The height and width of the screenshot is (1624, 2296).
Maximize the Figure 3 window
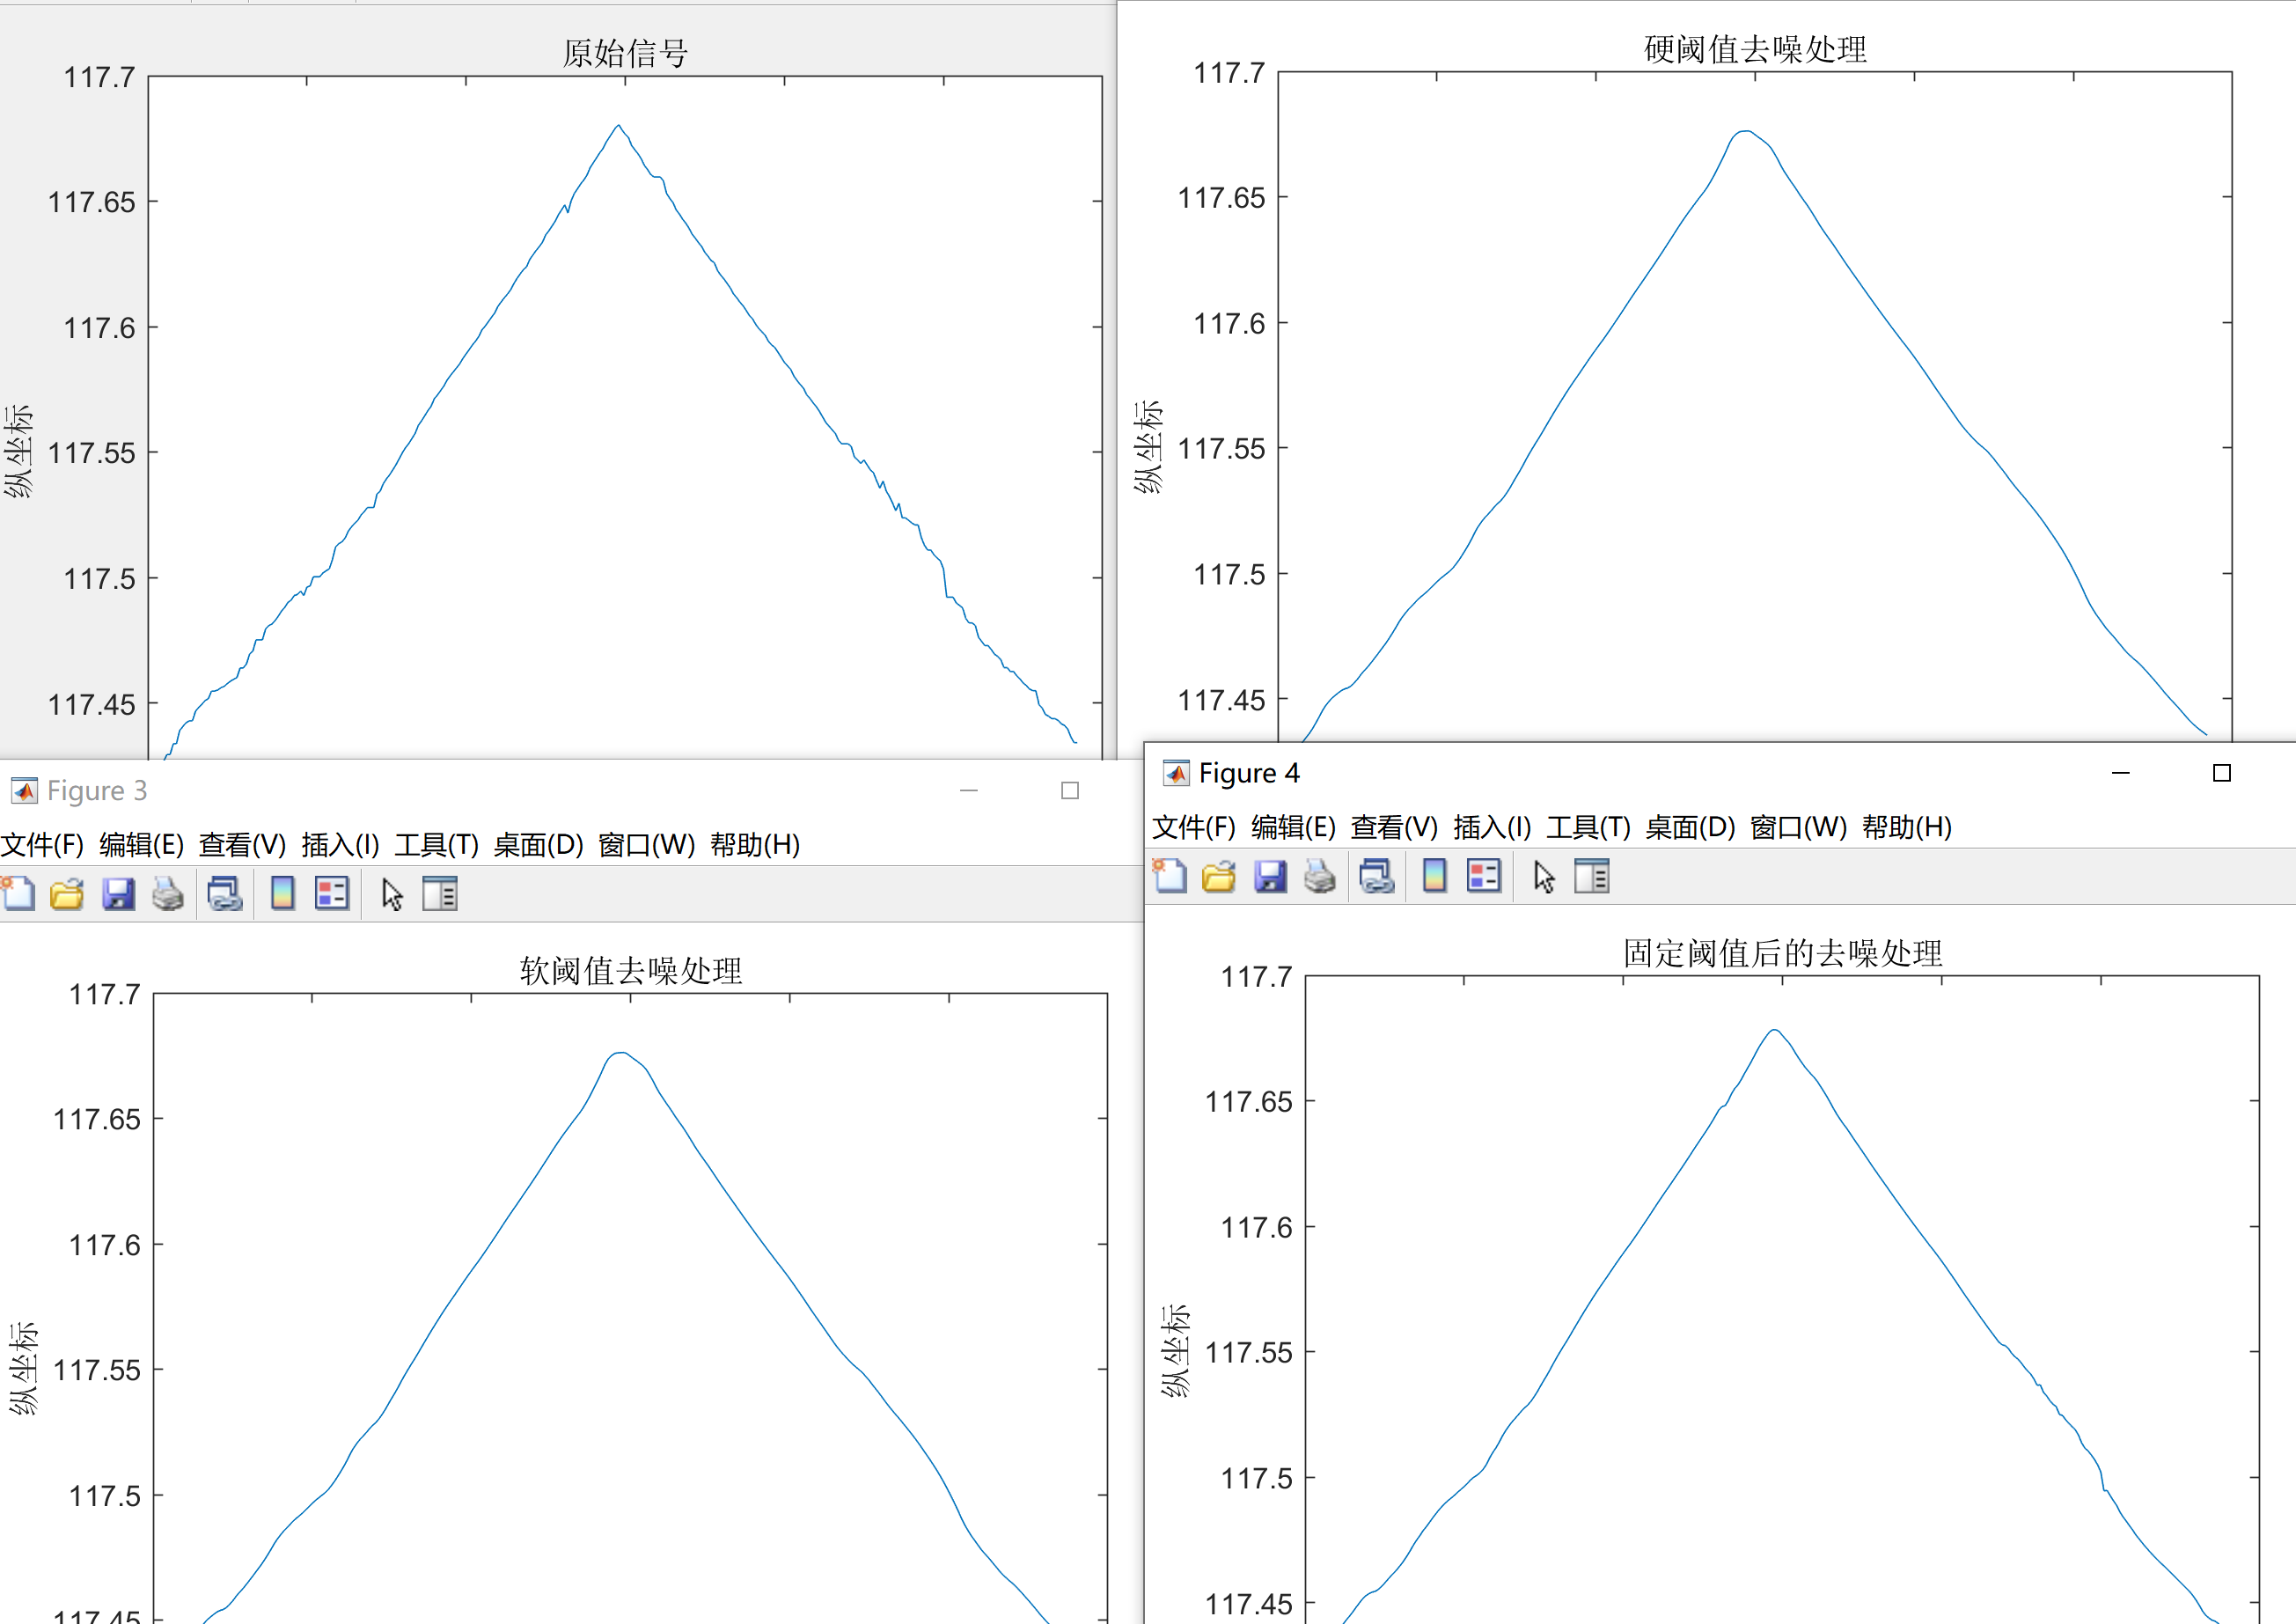[1069, 790]
